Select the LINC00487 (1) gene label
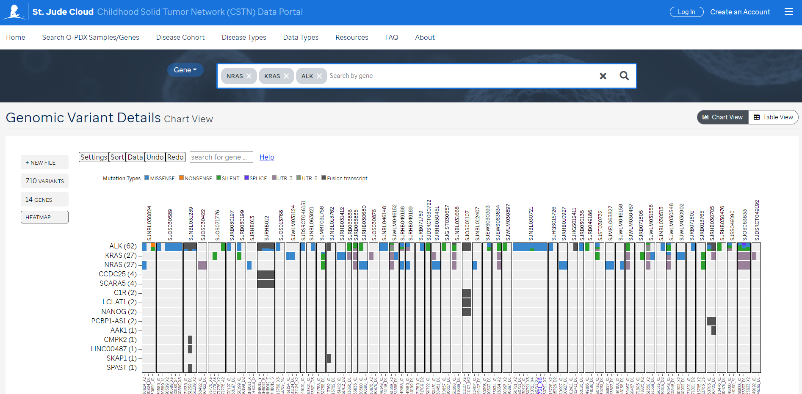 (x=113, y=349)
